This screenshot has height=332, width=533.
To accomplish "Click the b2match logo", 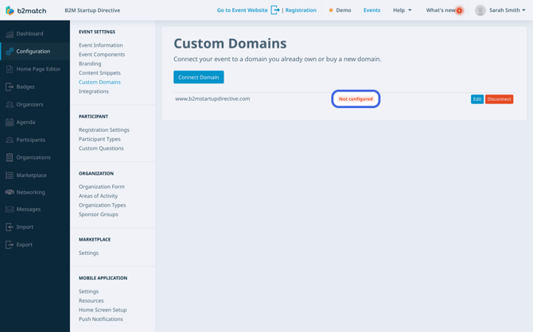I will (25, 10).
